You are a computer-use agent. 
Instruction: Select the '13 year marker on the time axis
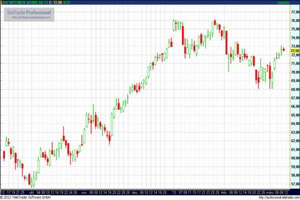pyautogui.click(x=174, y=192)
